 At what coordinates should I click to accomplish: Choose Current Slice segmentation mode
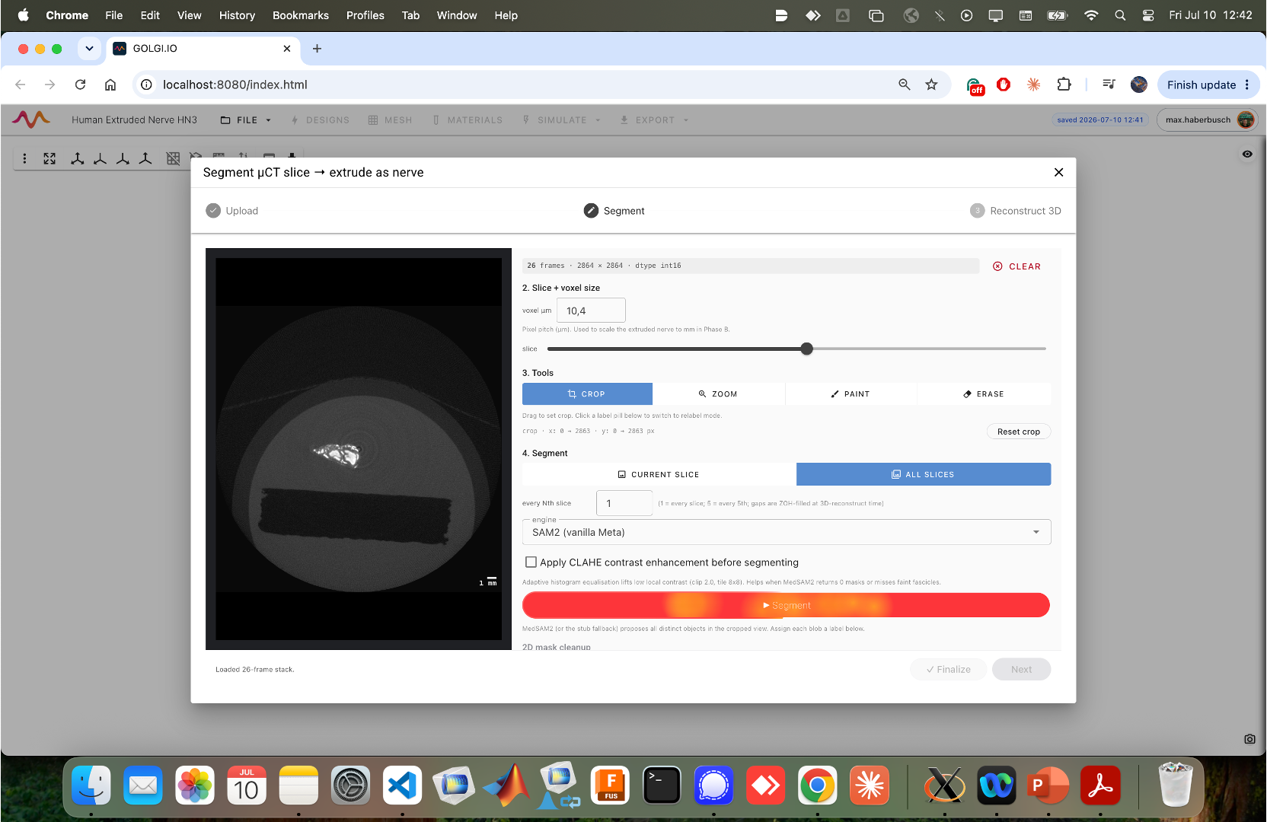click(x=659, y=474)
